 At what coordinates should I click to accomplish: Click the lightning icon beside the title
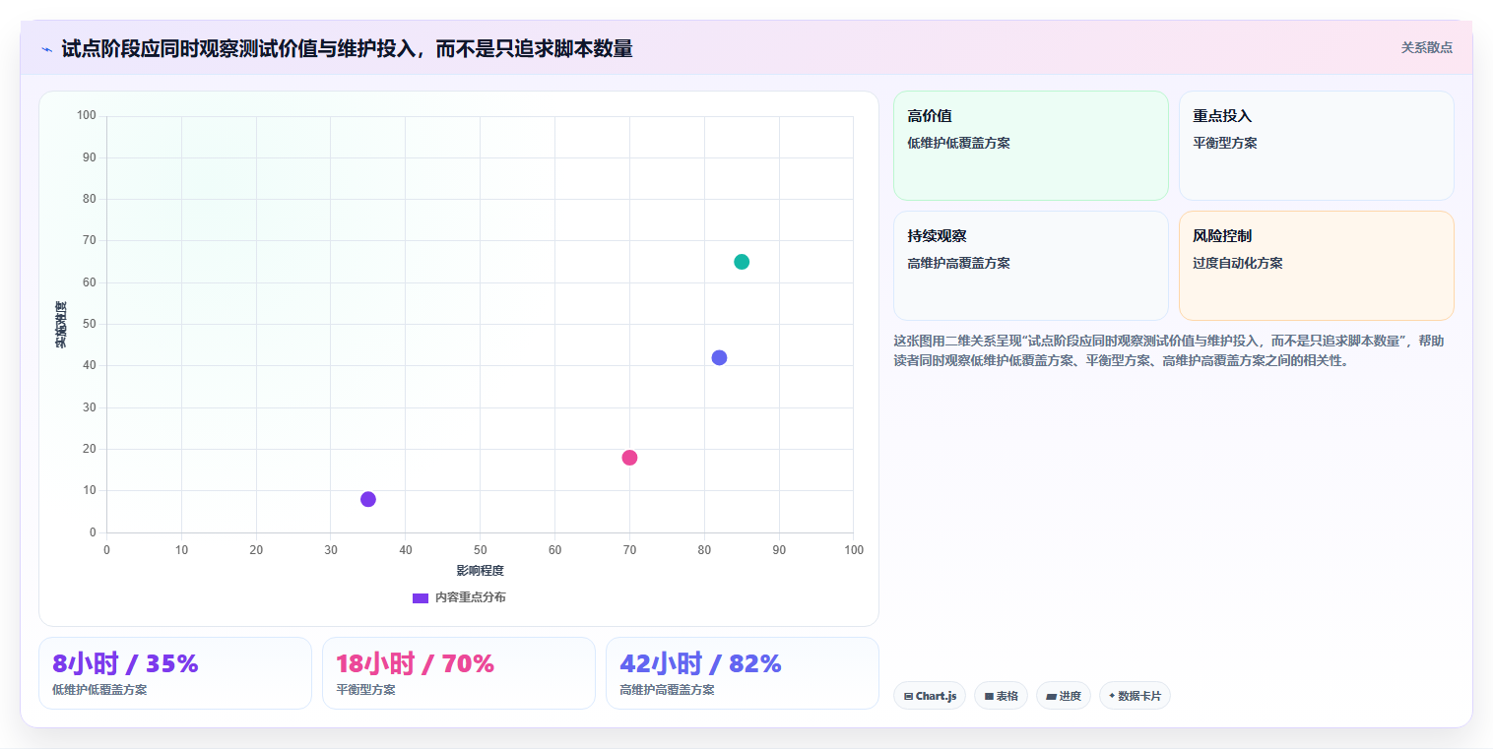coord(46,48)
